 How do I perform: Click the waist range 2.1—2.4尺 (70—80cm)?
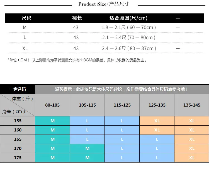click(x=129, y=37)
